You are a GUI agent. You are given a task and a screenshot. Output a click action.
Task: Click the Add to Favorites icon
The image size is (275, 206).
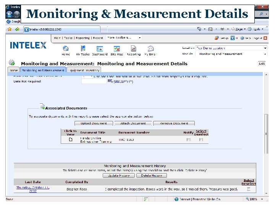tap(17, 29)
